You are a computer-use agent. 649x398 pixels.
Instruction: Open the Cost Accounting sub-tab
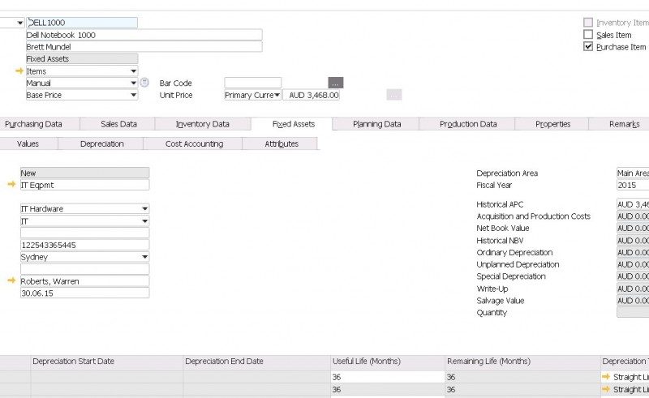click(x=194, y=143)
